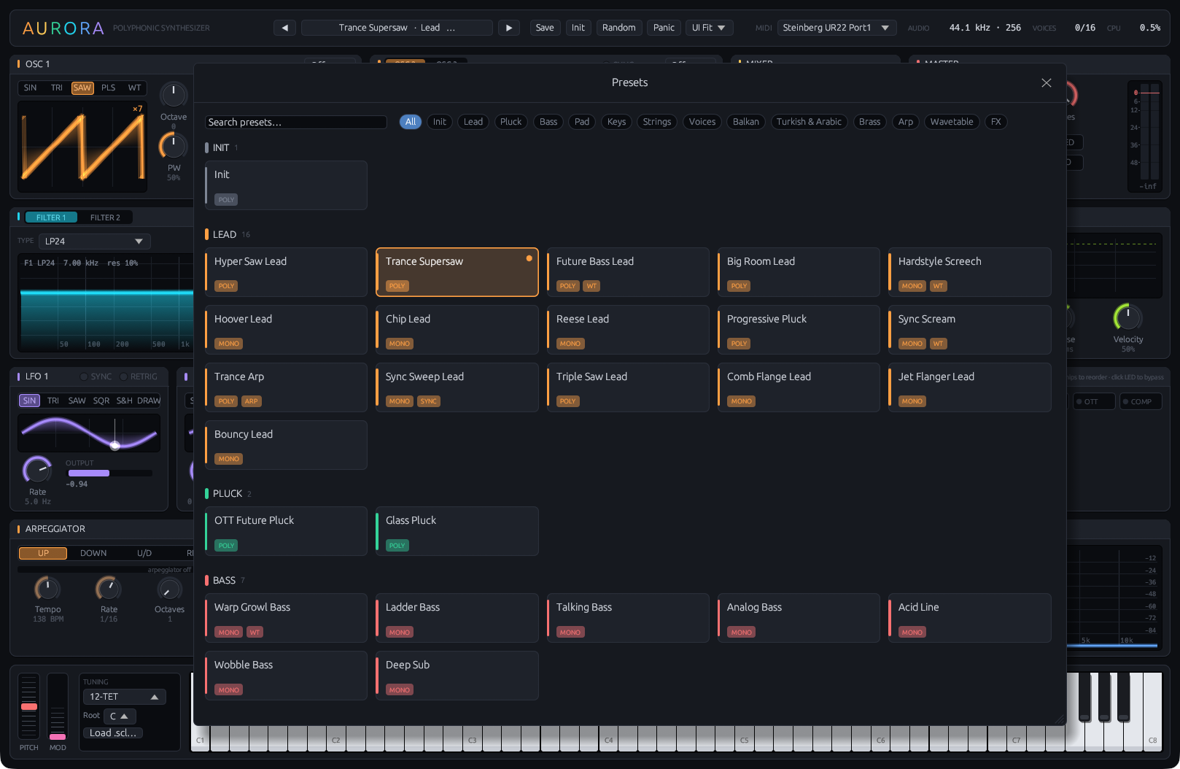Open the preset name dropdown Trance Supersaw

397,28
